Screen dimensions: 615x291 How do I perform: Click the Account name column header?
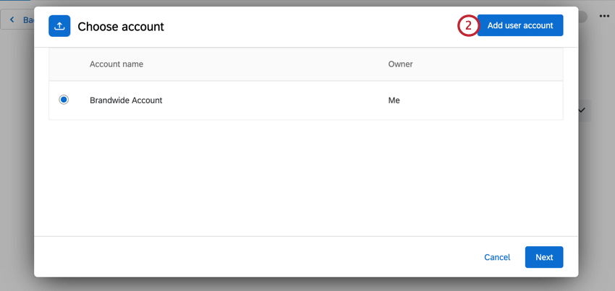(x=116, y=64)
